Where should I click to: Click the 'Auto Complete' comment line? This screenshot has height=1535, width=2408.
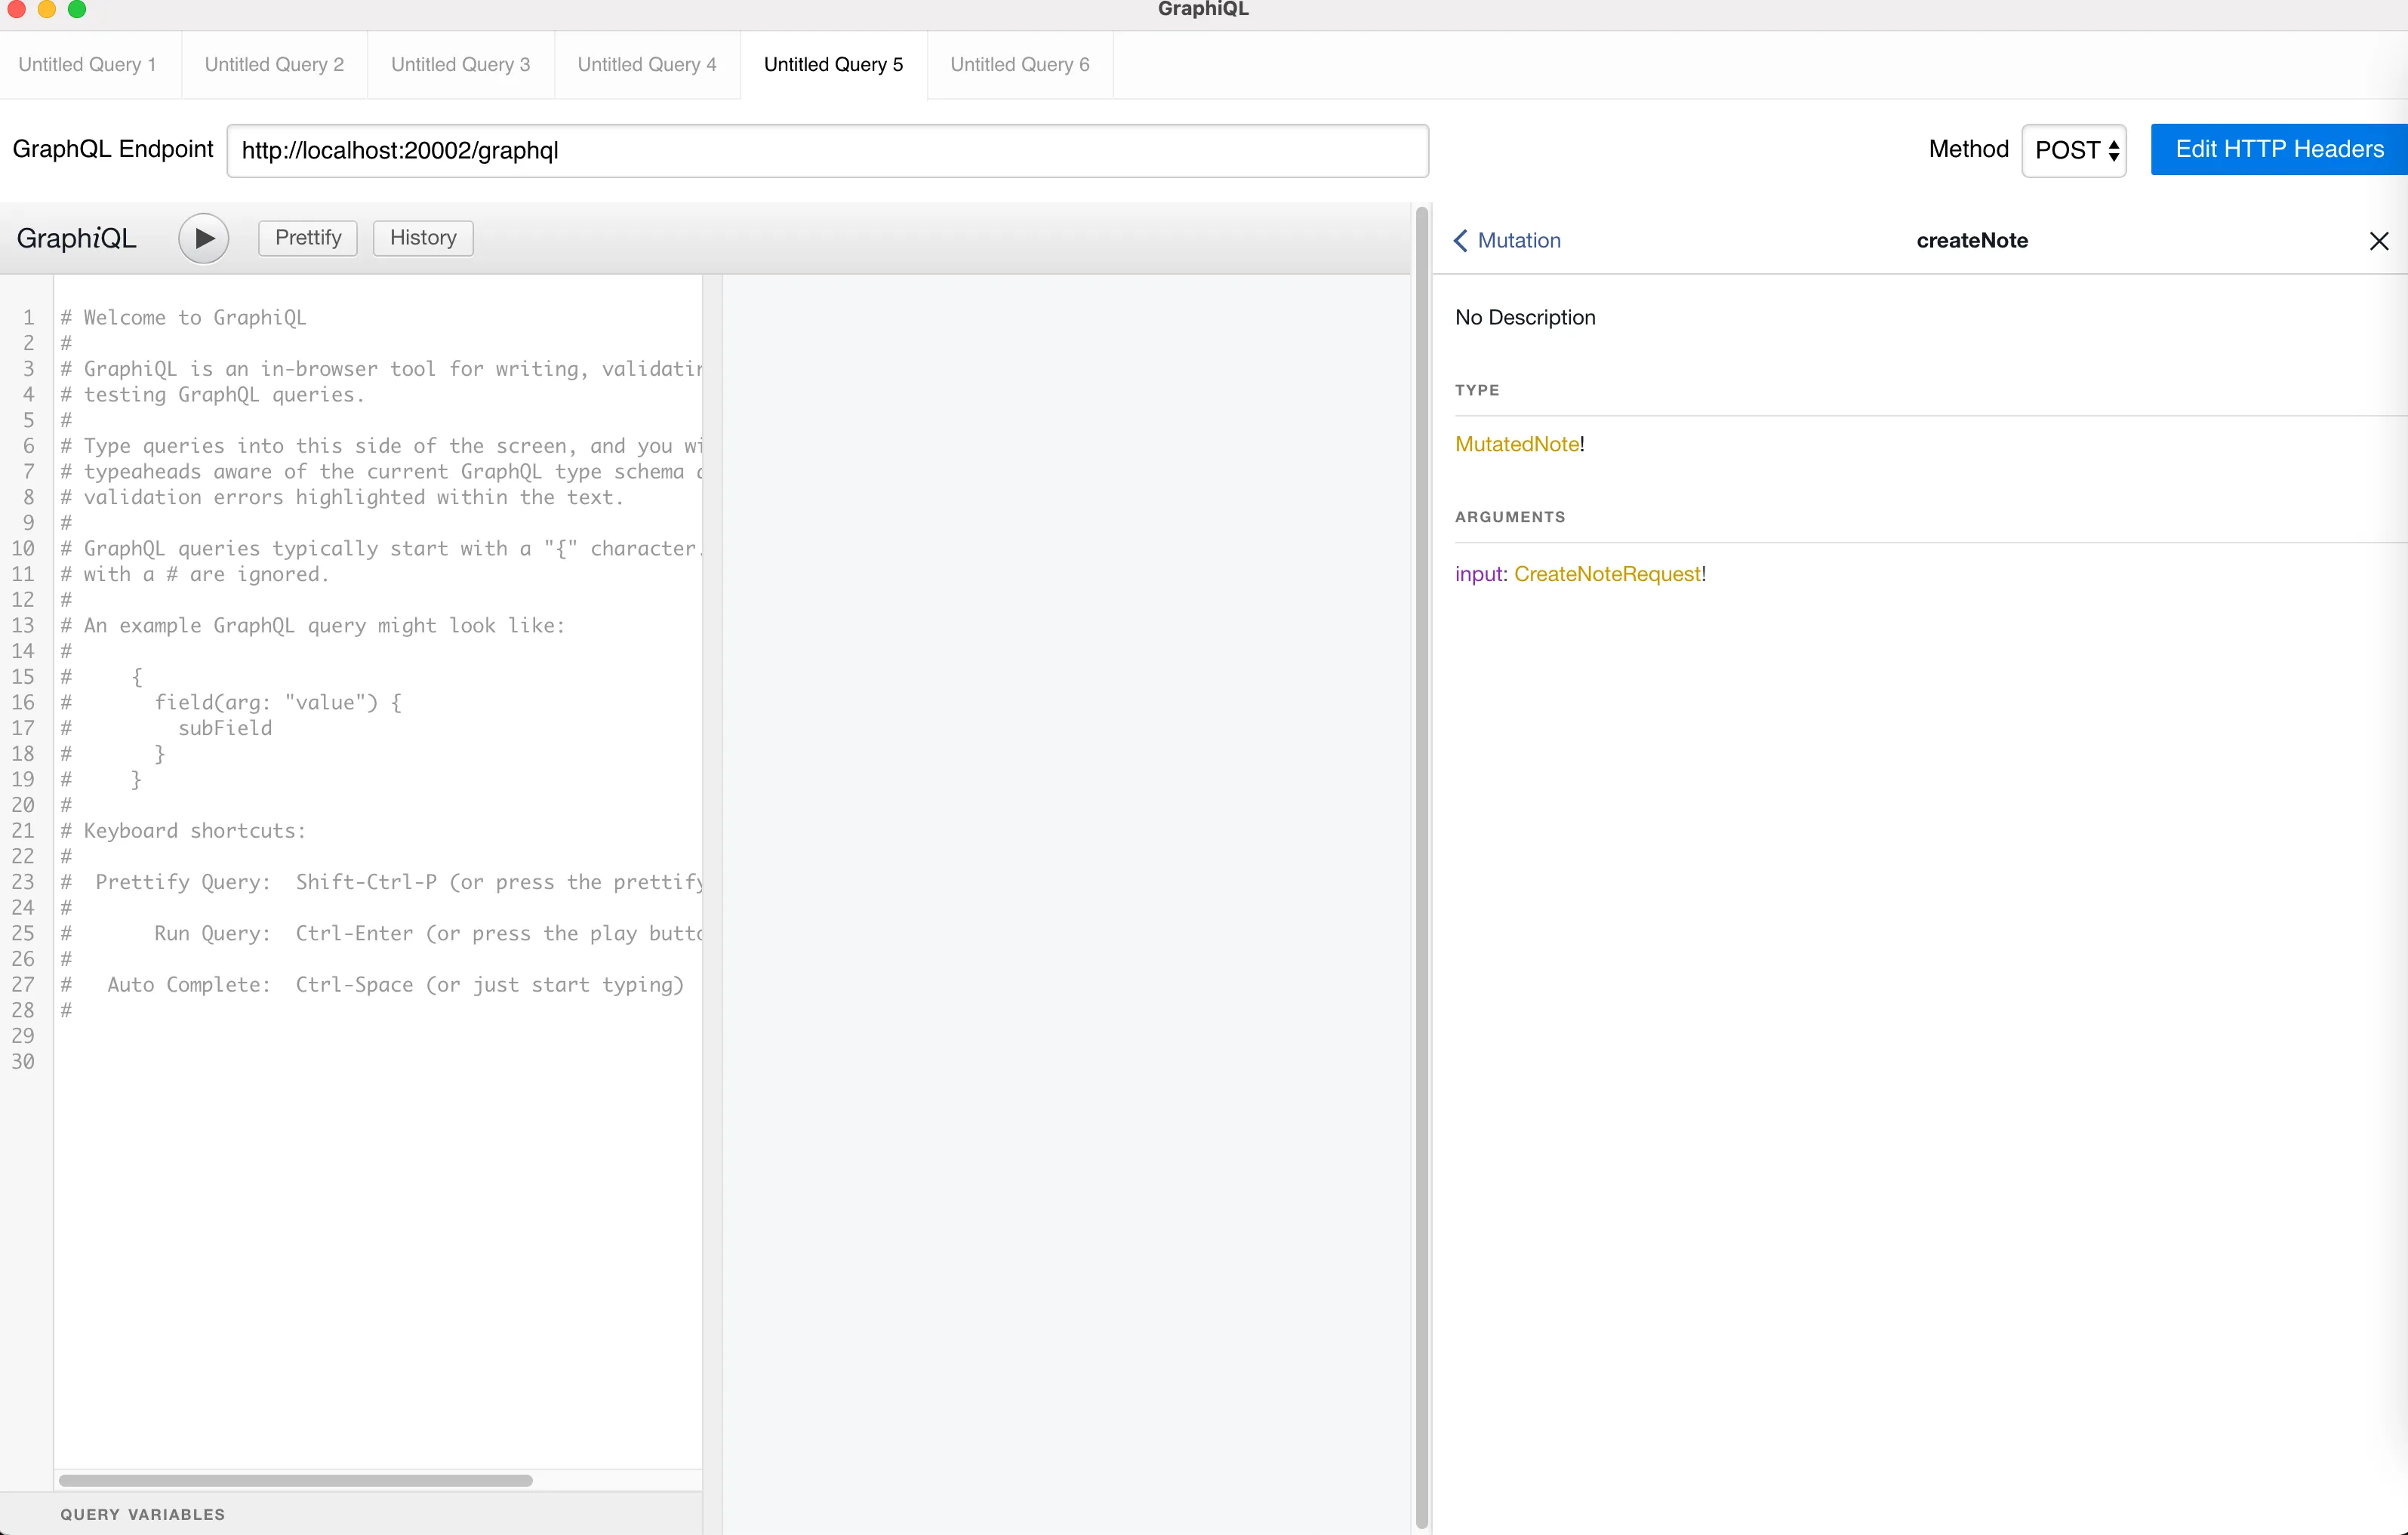pyautogui.click(x=372, y=985)
